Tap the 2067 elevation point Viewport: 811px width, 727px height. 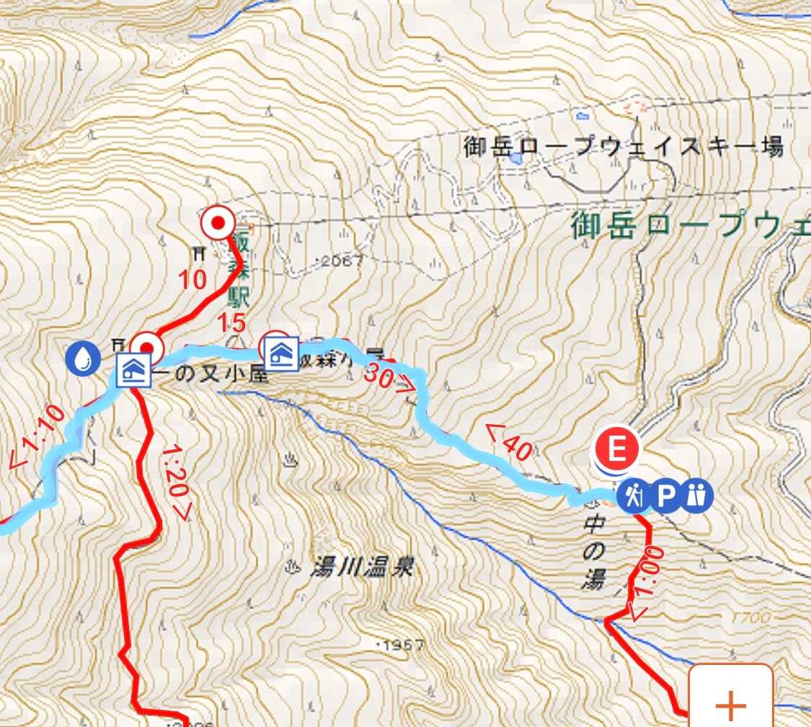point(342,260)
